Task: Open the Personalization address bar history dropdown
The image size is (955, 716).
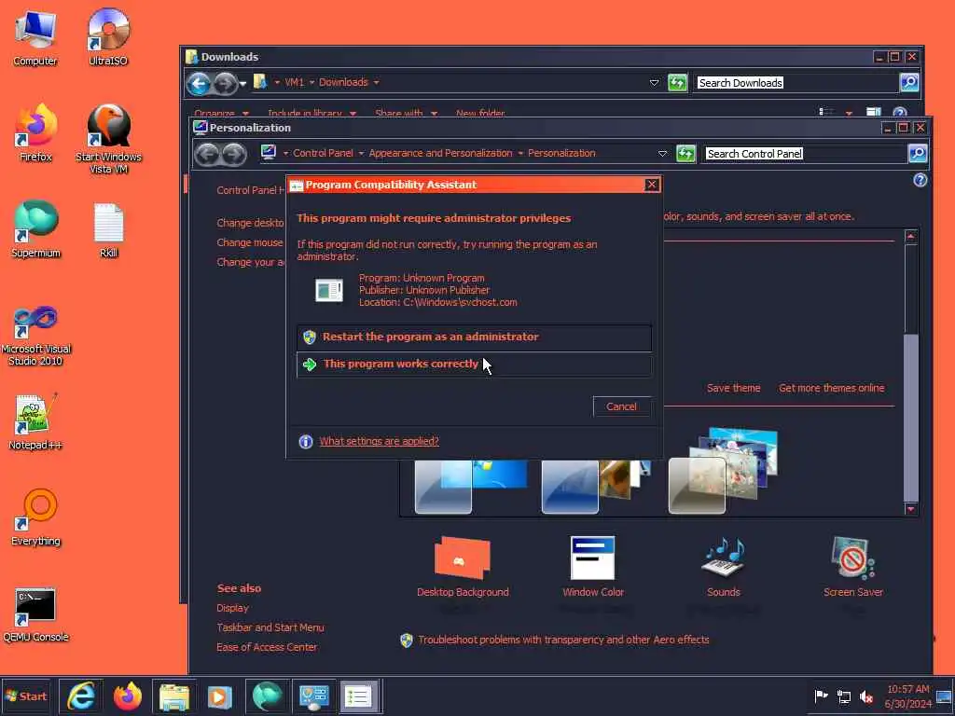Action: coord(663,154)
